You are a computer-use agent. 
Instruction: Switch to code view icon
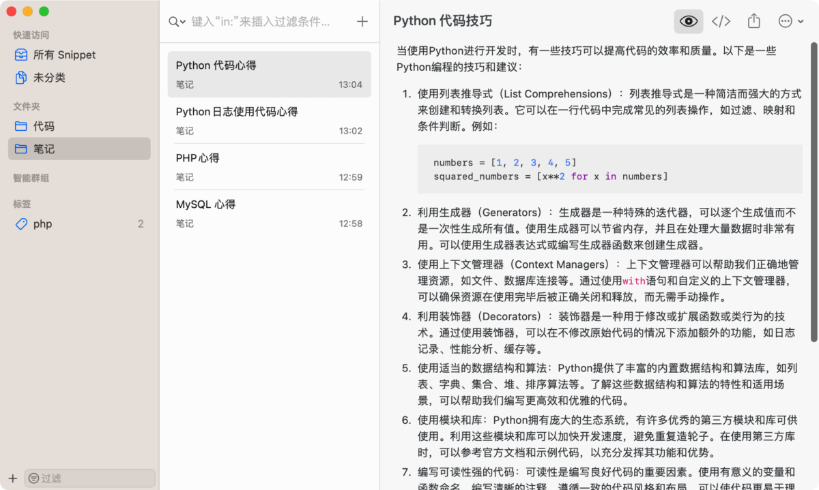tap(721, 21)
